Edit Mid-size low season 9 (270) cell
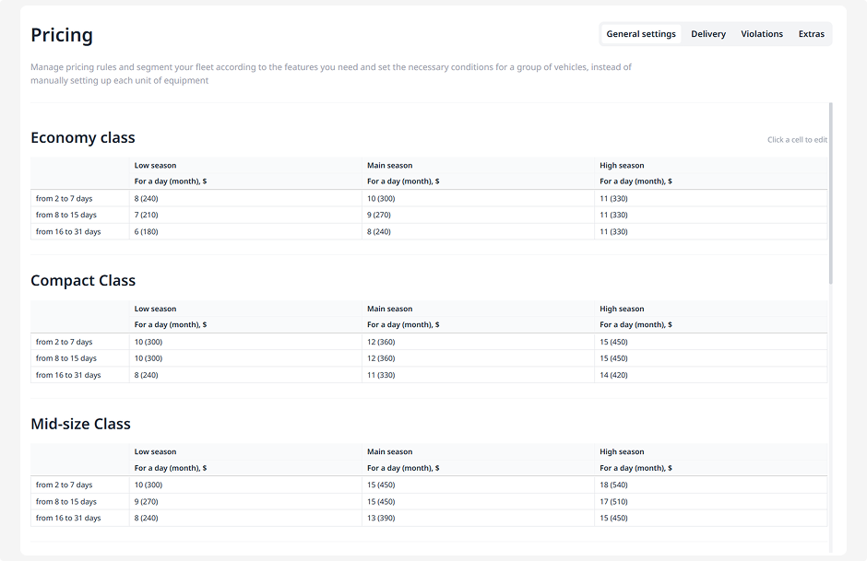The height and width of the screenshot is (561, 867). (x=245, y=501)
